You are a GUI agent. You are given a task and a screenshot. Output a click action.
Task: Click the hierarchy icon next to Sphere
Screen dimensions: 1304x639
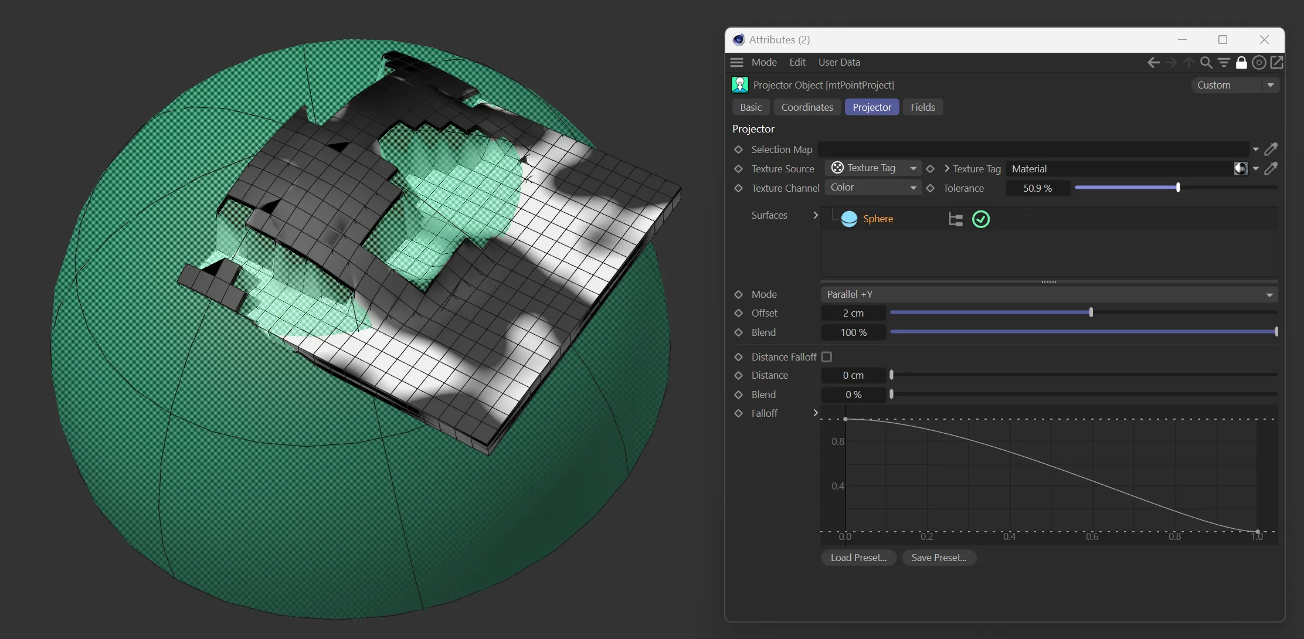[956, 219]
